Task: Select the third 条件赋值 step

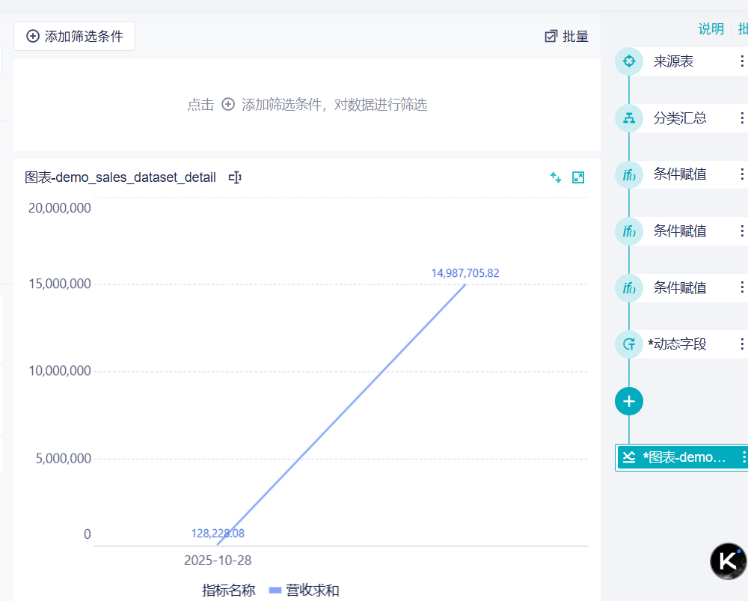Action: coord(682,288)
